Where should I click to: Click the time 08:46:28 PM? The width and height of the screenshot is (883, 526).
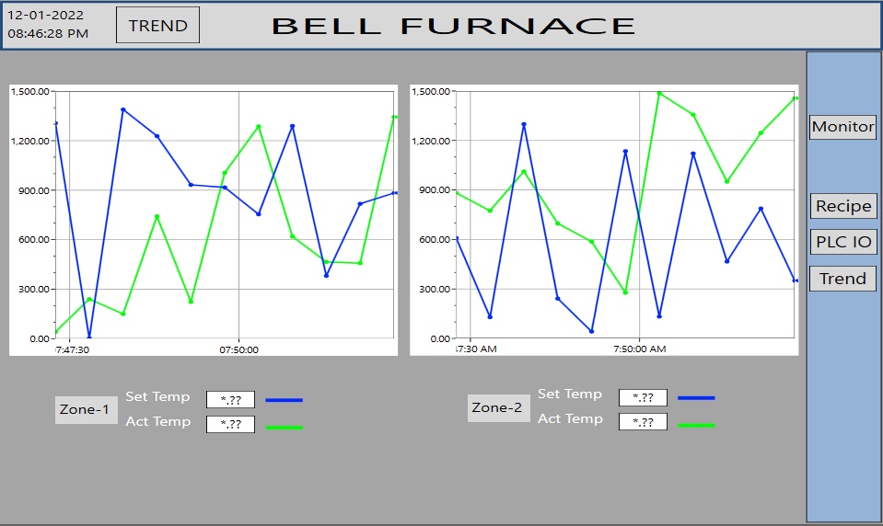pos(48,34)
